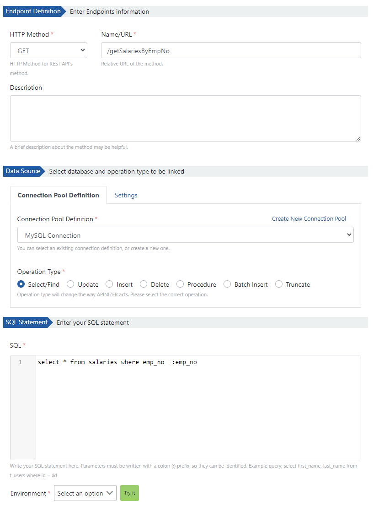Choose the Truncate operation type
Viewport: 373px width, 507px height.
(x=279, y=284)
